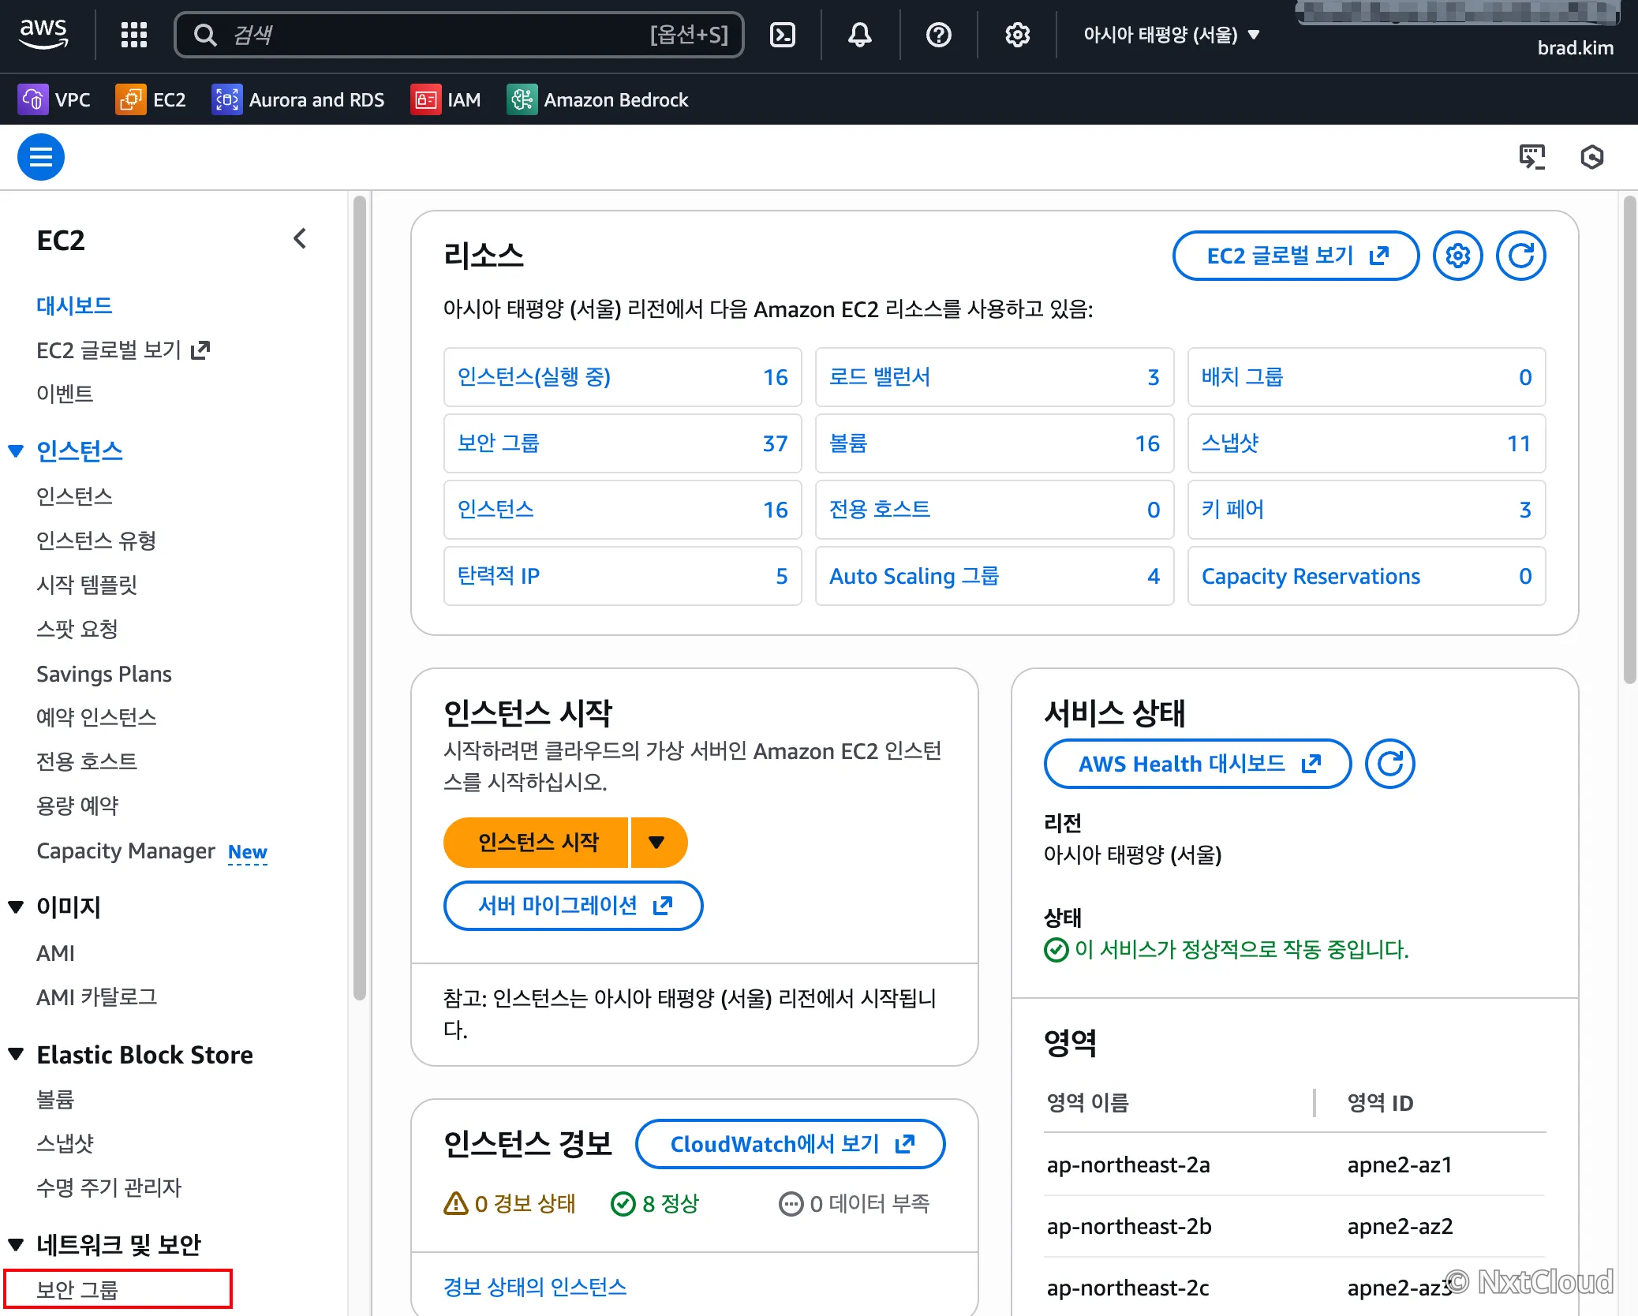The image size is (1638, 1316).
Task: Open the brad.kim account menu
Action: click(1575, 48)
